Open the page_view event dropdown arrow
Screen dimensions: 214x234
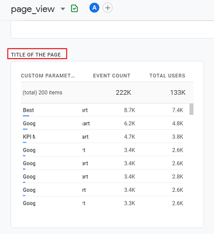pos(63,9)
